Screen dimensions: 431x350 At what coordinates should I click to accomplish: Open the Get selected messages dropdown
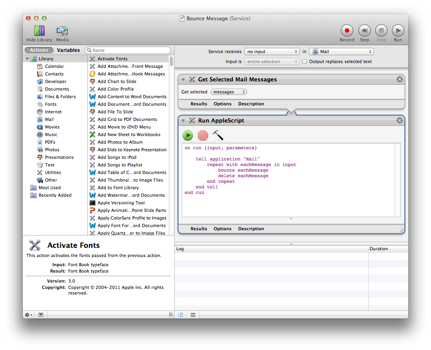point(229,92)
